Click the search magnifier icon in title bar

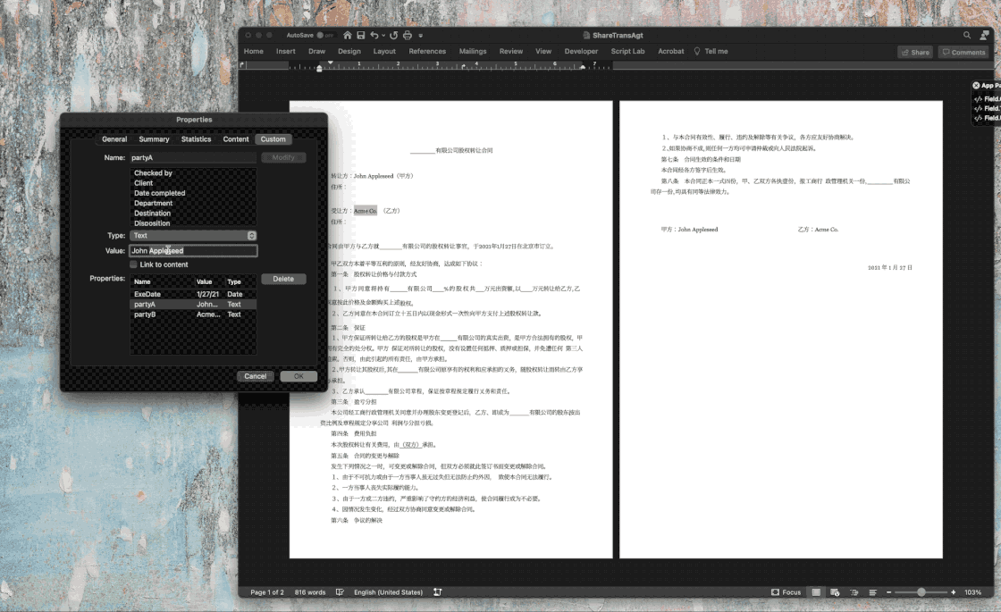967,35
